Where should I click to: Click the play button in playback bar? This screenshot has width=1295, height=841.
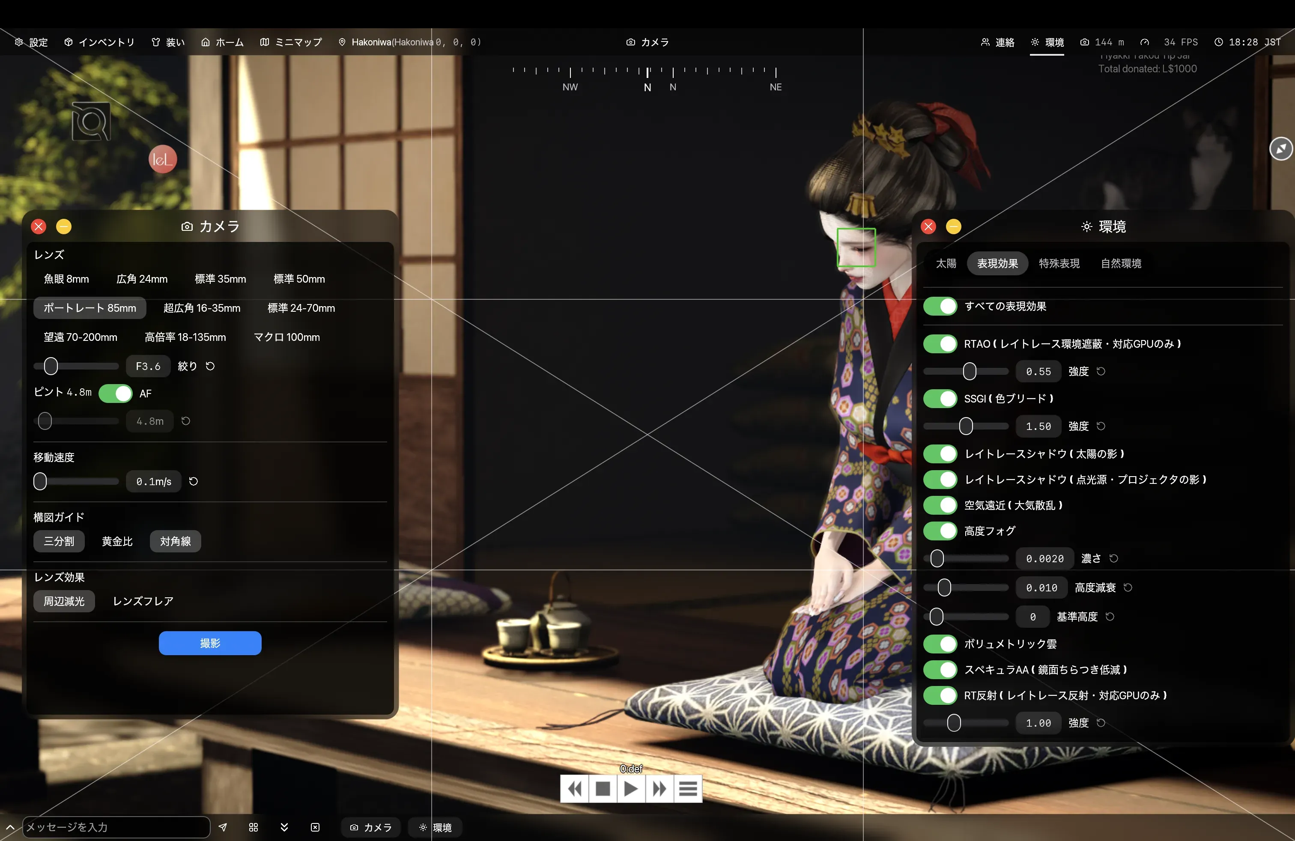(x=631, y=788)
